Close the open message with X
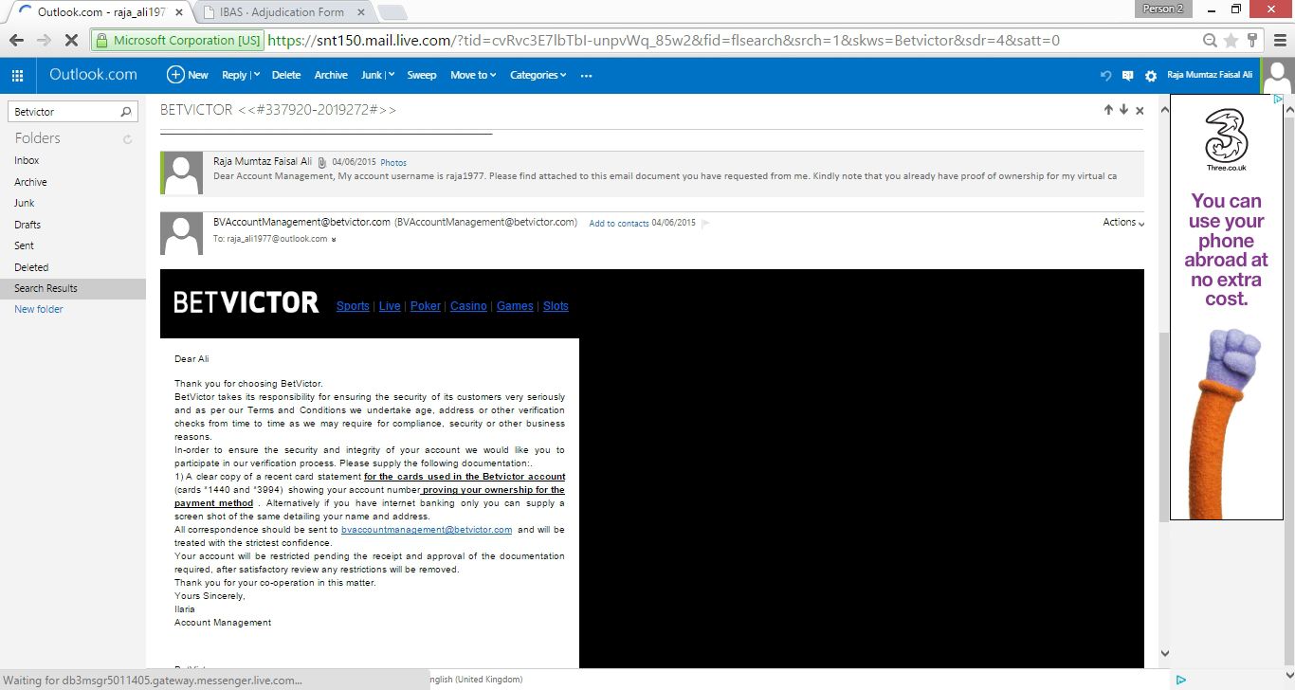The image size is (1295, 690). pyautogui.click(x=1140, y=111)
